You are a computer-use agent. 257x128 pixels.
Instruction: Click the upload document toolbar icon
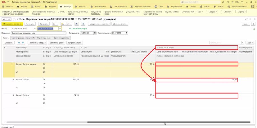77,24
